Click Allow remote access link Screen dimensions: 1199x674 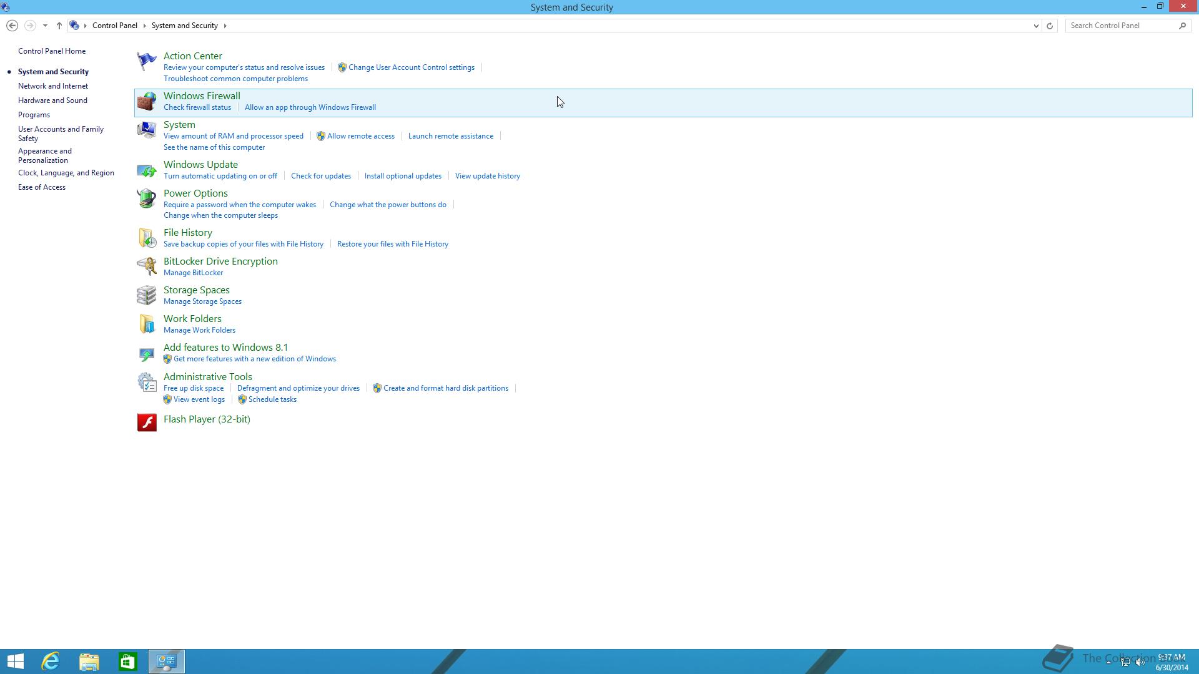coord(361,136)
